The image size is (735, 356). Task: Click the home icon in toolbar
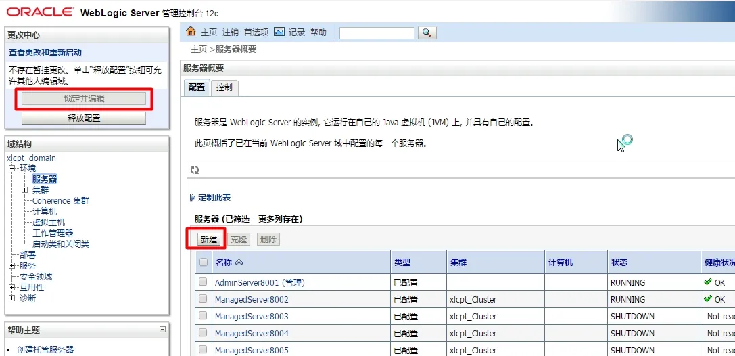tap(190, 31)
